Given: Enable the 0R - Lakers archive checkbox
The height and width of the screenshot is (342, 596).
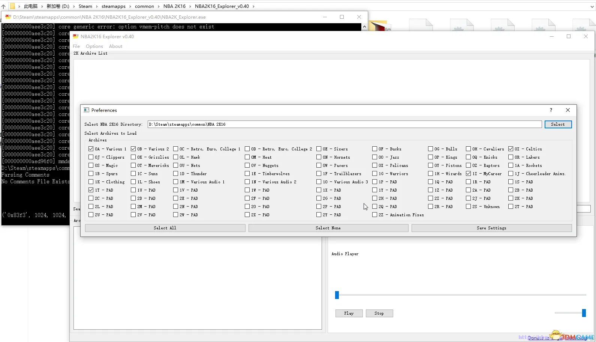Looking at the screenshot, I should pos(511,157).
